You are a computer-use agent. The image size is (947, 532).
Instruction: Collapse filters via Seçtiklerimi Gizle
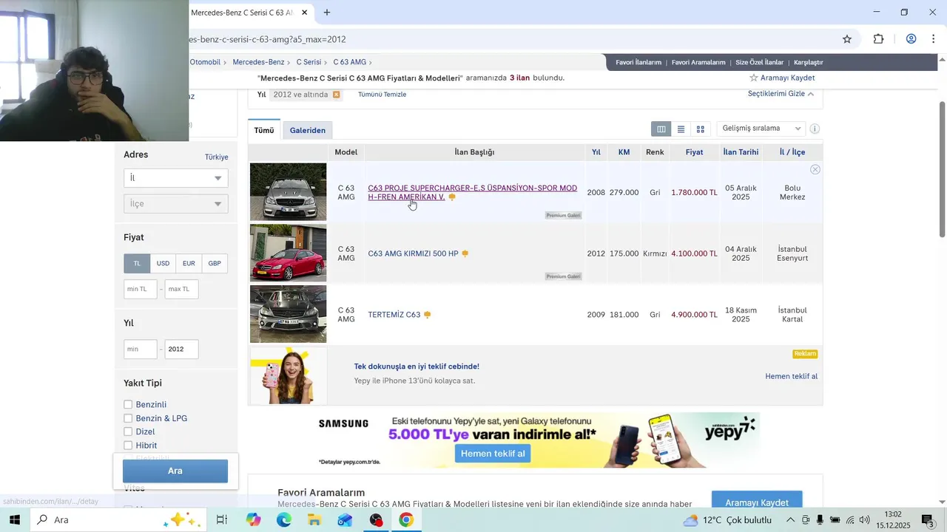[781, 94]
